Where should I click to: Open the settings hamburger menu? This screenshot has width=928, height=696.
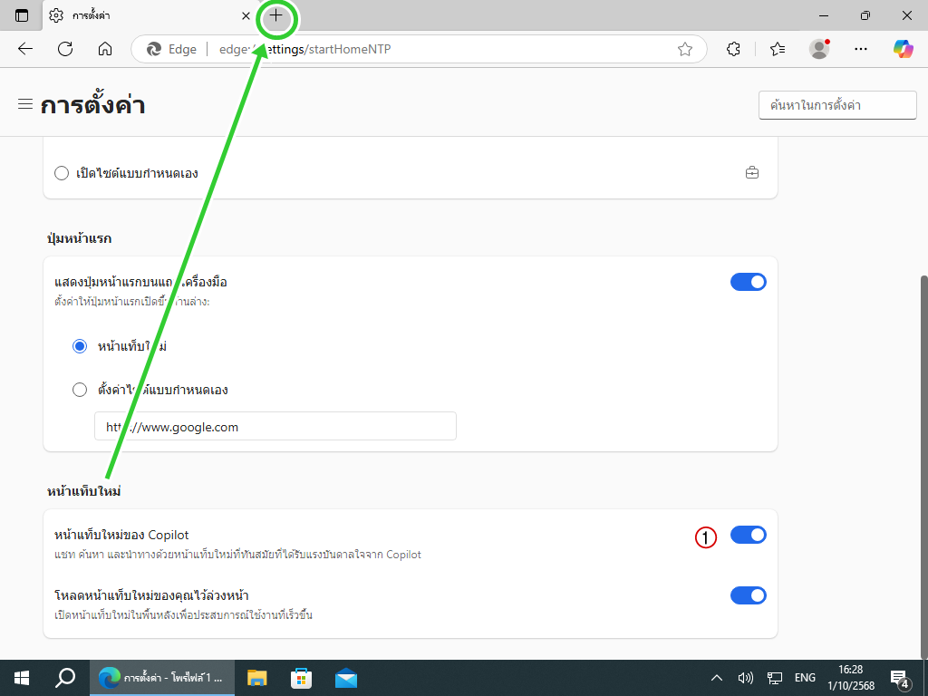[x=25, y=104]
